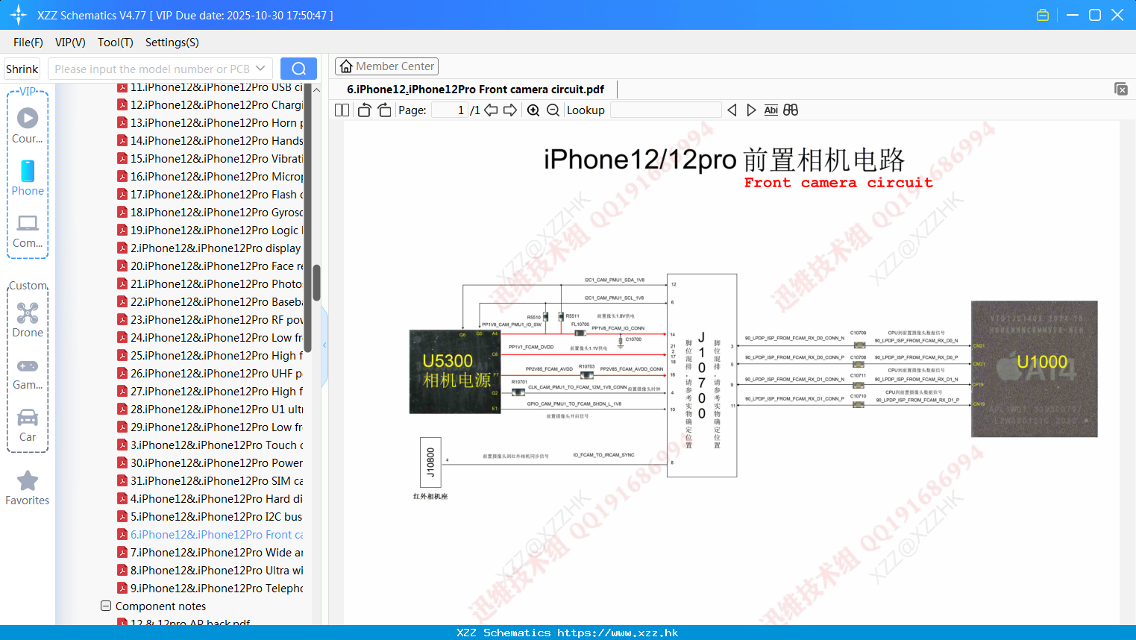Go to next page arrow
The height and width of the screenshot is (640, 1136).
coord(510,110)
